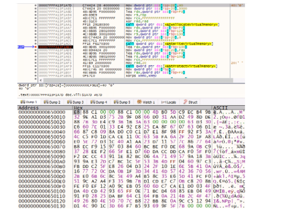Click dump address 0000000000650040
The height and width of the screenshot is (213, 295).
click(42, 132)
